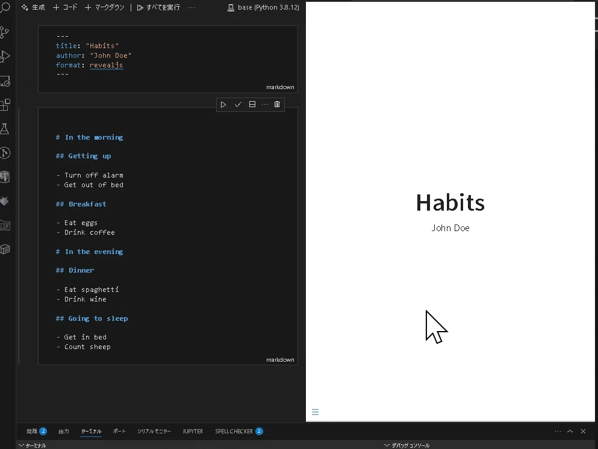Switch to the ポート tab
598x449 pixels.
(x=119, y=431)
